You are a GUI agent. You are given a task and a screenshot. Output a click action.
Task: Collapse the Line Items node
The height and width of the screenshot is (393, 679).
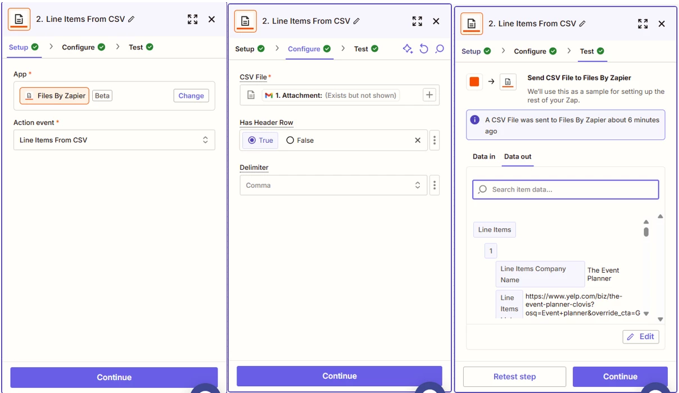coord(495,229)
